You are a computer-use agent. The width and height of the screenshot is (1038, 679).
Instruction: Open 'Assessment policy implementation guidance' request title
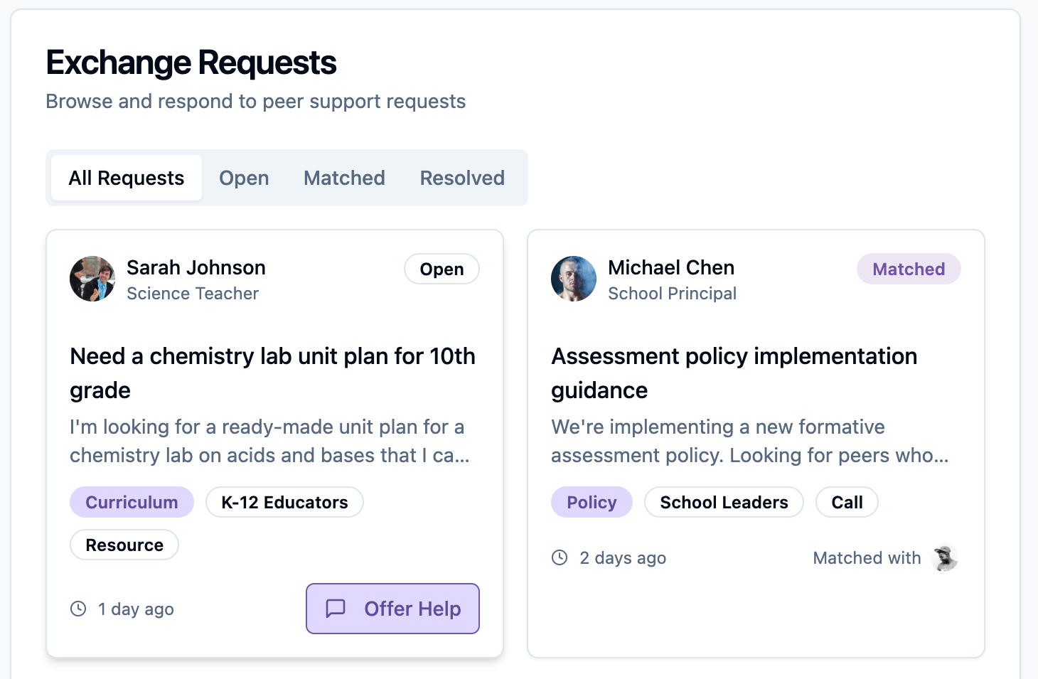(734, 373)
